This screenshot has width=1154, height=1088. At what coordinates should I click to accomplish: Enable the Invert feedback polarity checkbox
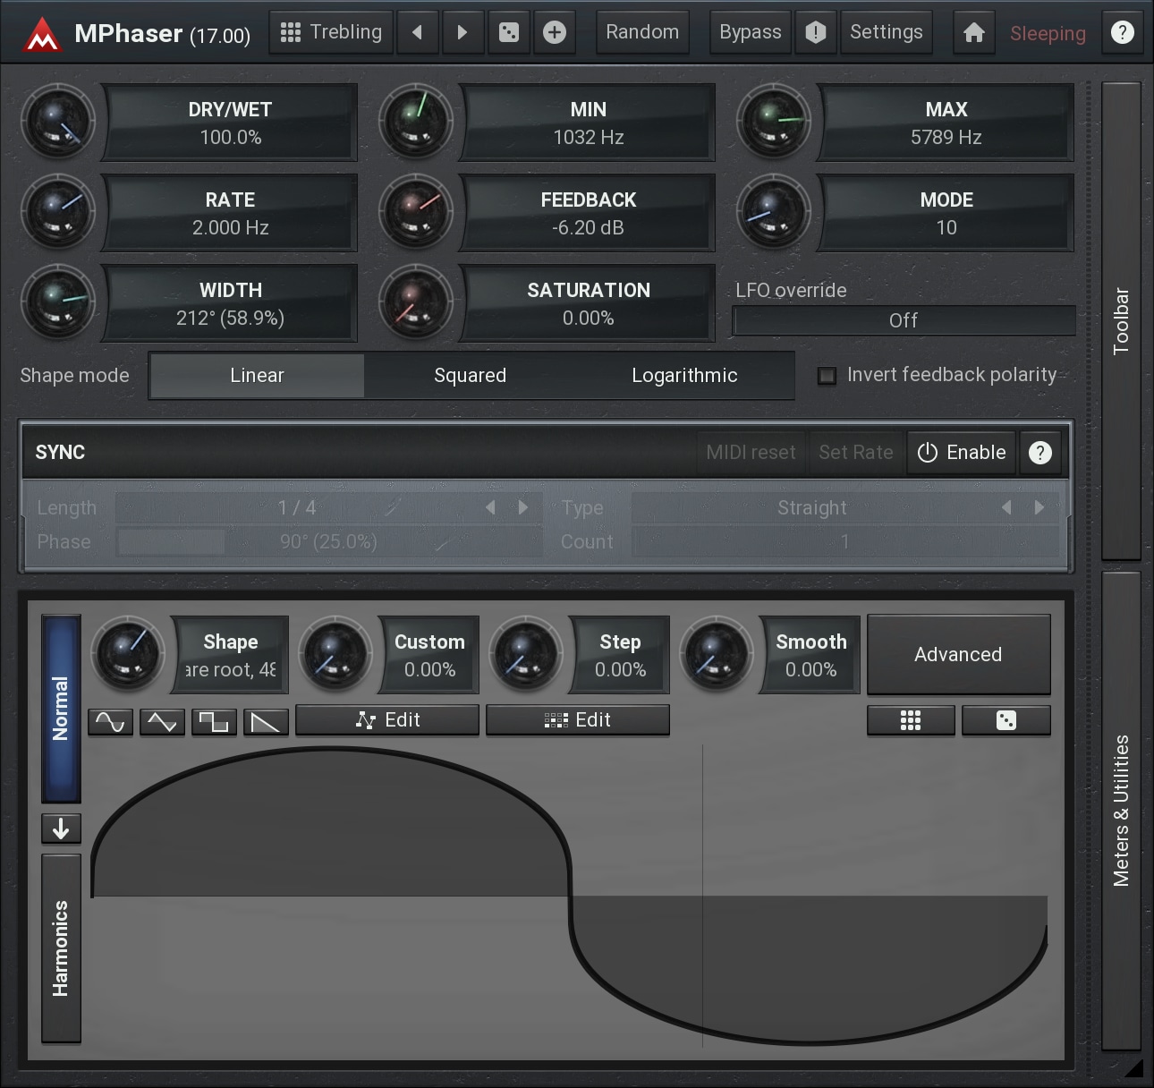click(827, 376)
